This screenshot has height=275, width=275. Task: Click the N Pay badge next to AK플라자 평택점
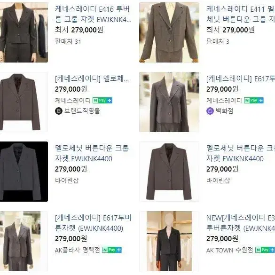[x=112, y=250]
